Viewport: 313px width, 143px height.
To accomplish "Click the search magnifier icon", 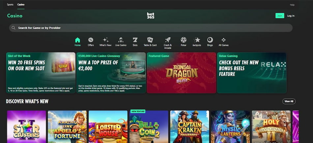I will [14, 28].
